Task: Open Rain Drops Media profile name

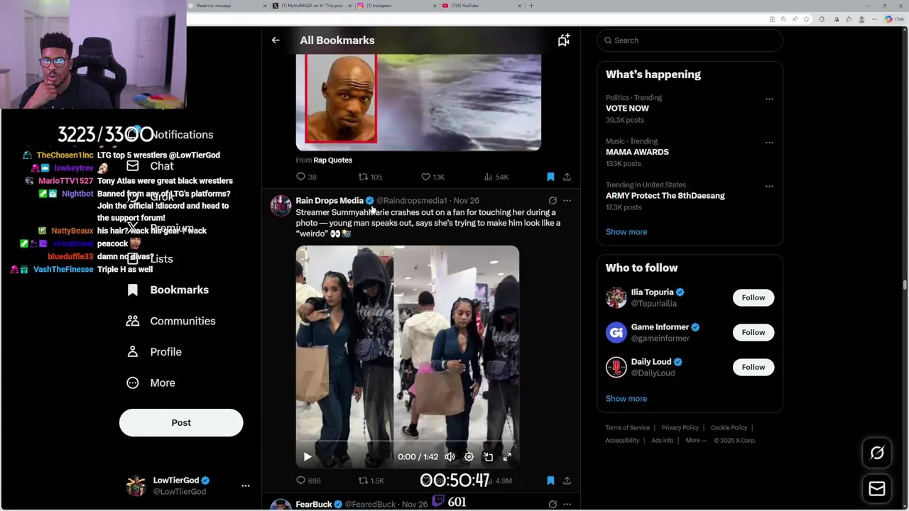Action: tap(330, 201)
